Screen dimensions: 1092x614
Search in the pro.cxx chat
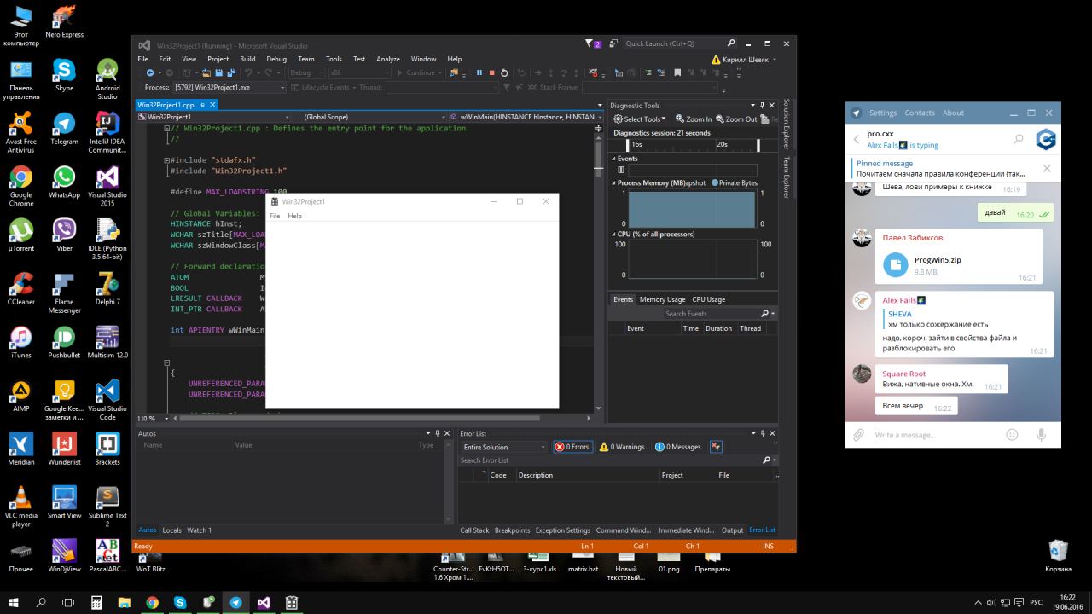1018,139
